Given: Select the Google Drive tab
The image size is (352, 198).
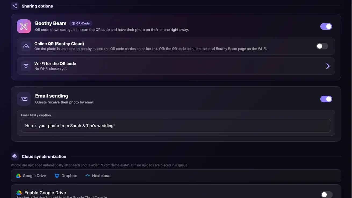Looking at the screenshot, I should (x=31, y=176).
